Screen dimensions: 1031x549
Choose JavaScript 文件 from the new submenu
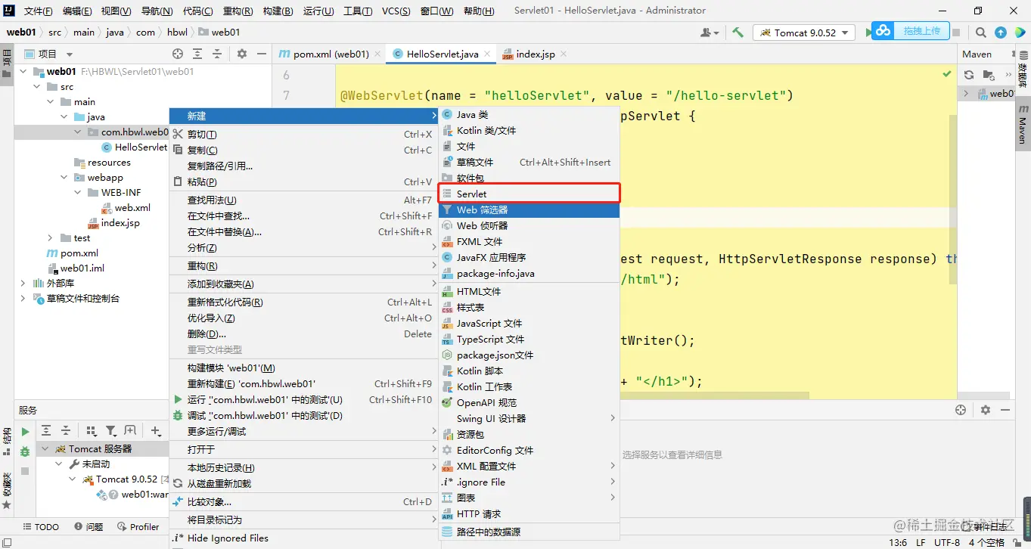529,323
